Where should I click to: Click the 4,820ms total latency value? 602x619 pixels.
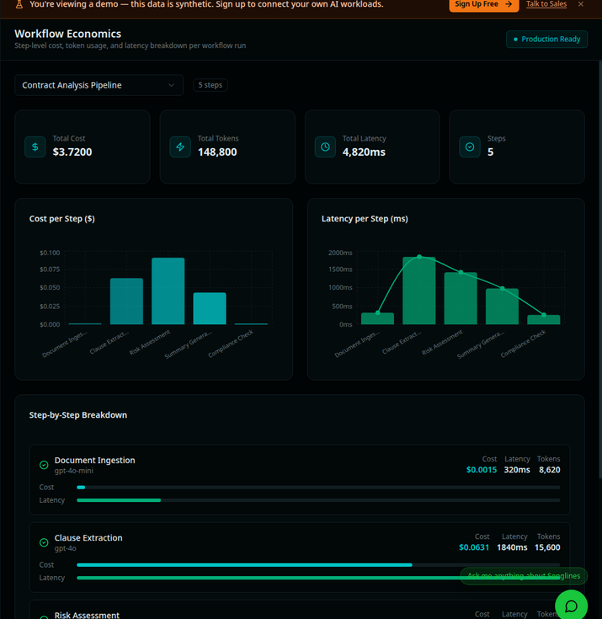(364, 152)
